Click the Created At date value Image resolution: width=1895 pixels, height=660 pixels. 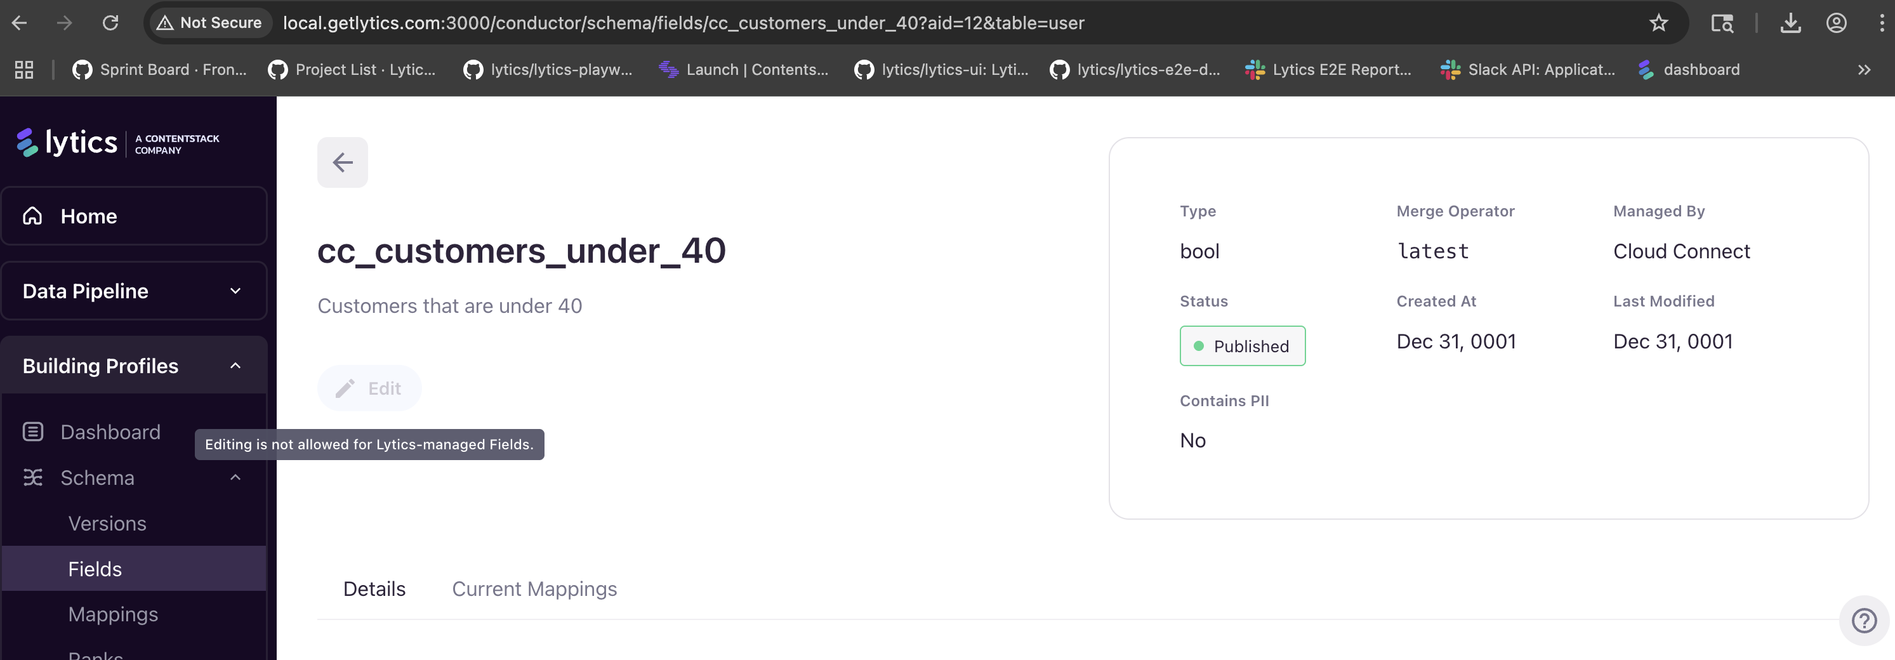(1456, 342)
